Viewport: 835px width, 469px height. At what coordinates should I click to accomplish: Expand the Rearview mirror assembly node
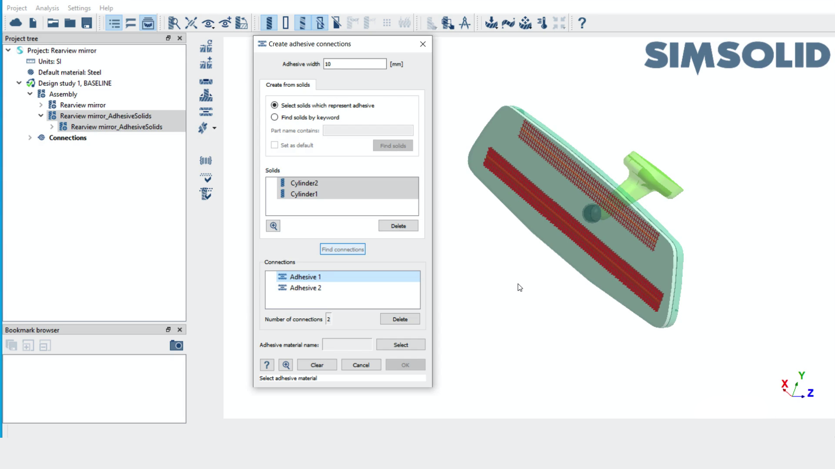(41, 105)
